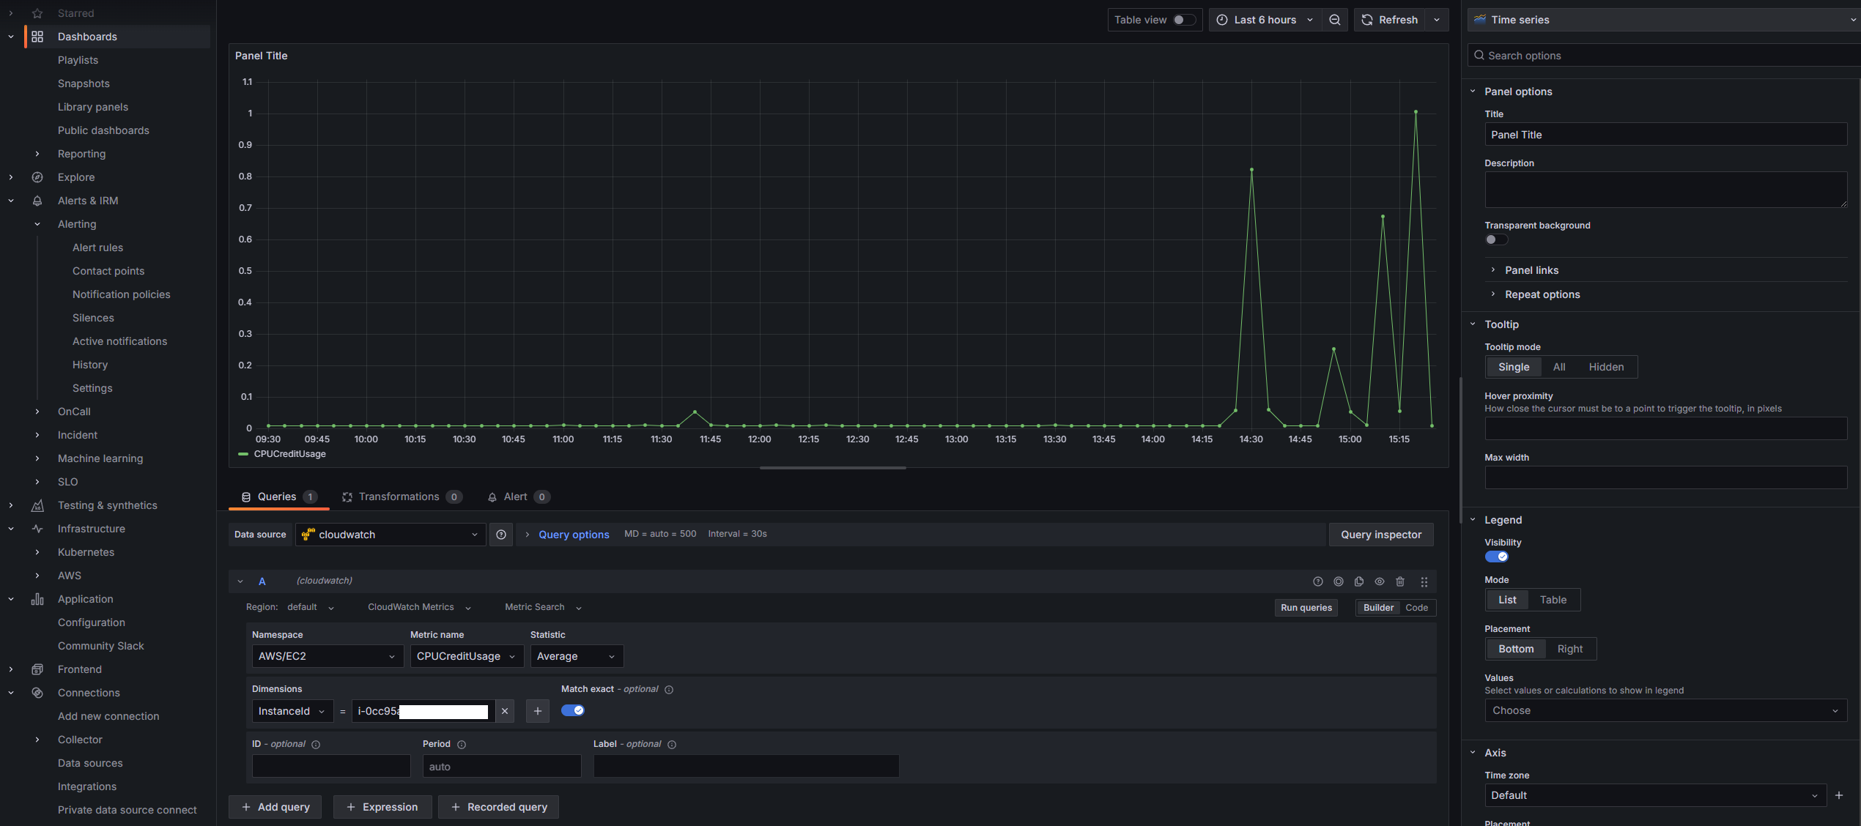Screen dimensions: 1861x826
Task: Add a new dimension with the plus icon
Action: pyautogui.click(x=537, y=711)
